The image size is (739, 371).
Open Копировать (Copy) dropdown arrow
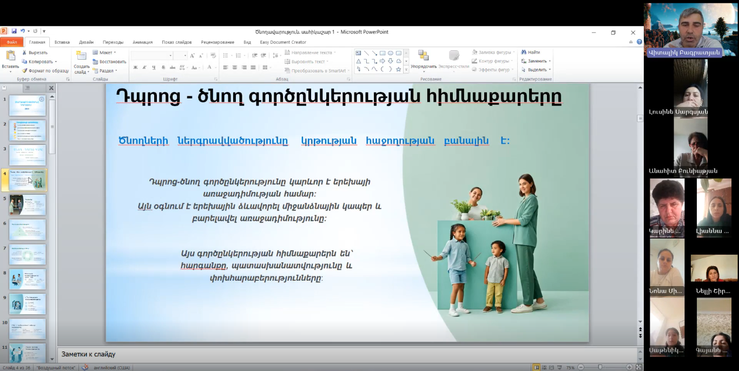coord(56,62)
